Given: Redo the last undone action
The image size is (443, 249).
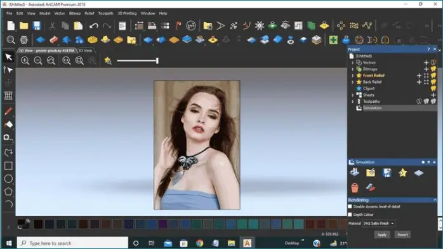Looking at the screenshot, I should [x=107, y=26].
